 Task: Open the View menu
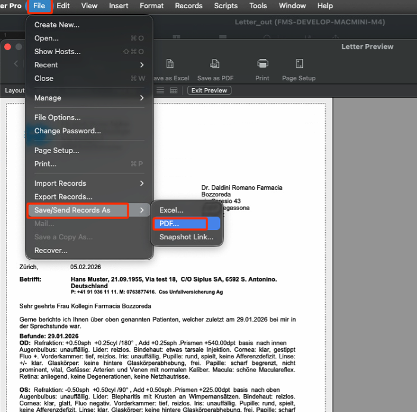[x=89, y=5]
